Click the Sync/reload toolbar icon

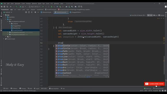tap(7, 7)
